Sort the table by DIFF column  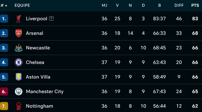179,5
